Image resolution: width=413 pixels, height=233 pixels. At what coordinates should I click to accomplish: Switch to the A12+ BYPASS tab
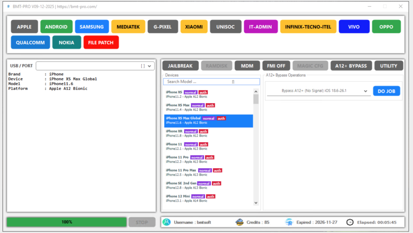point(351,66)
